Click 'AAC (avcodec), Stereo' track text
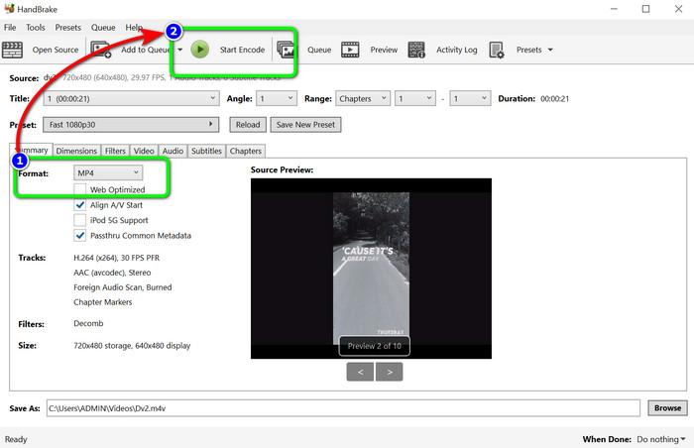Screen dimensions: 694x448 [112, 273]
